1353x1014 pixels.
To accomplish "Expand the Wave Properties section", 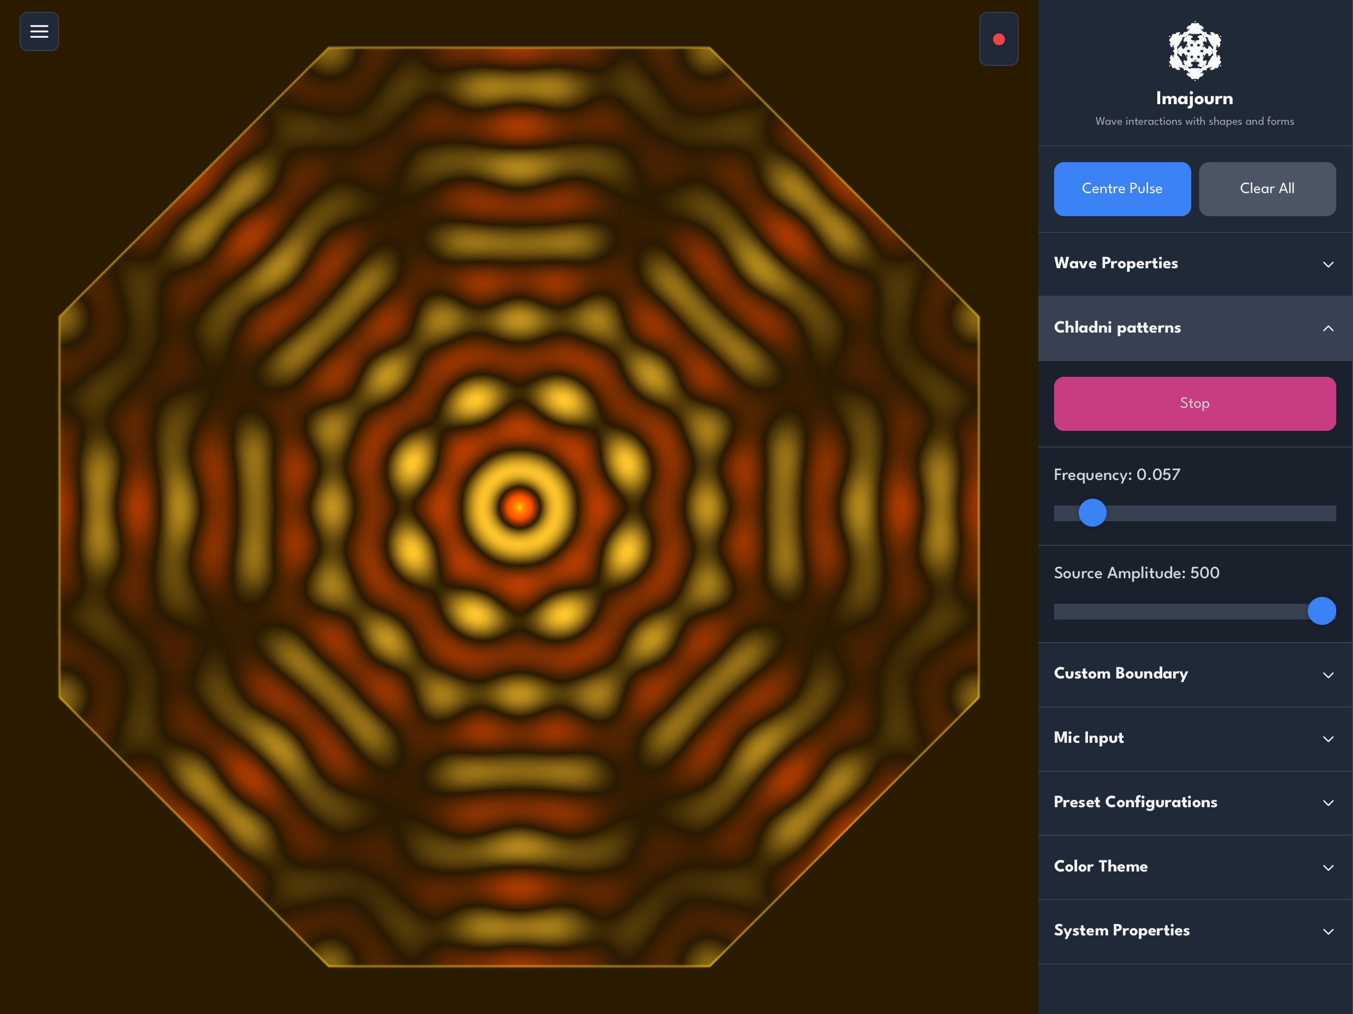I will [1116, 263].
